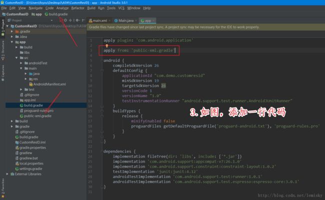Open the Run menu
Viewport: 325px width, 200px height.
click(101, 8)
